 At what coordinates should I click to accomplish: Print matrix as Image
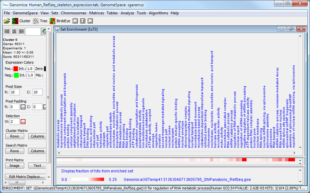tap(15, 166)
